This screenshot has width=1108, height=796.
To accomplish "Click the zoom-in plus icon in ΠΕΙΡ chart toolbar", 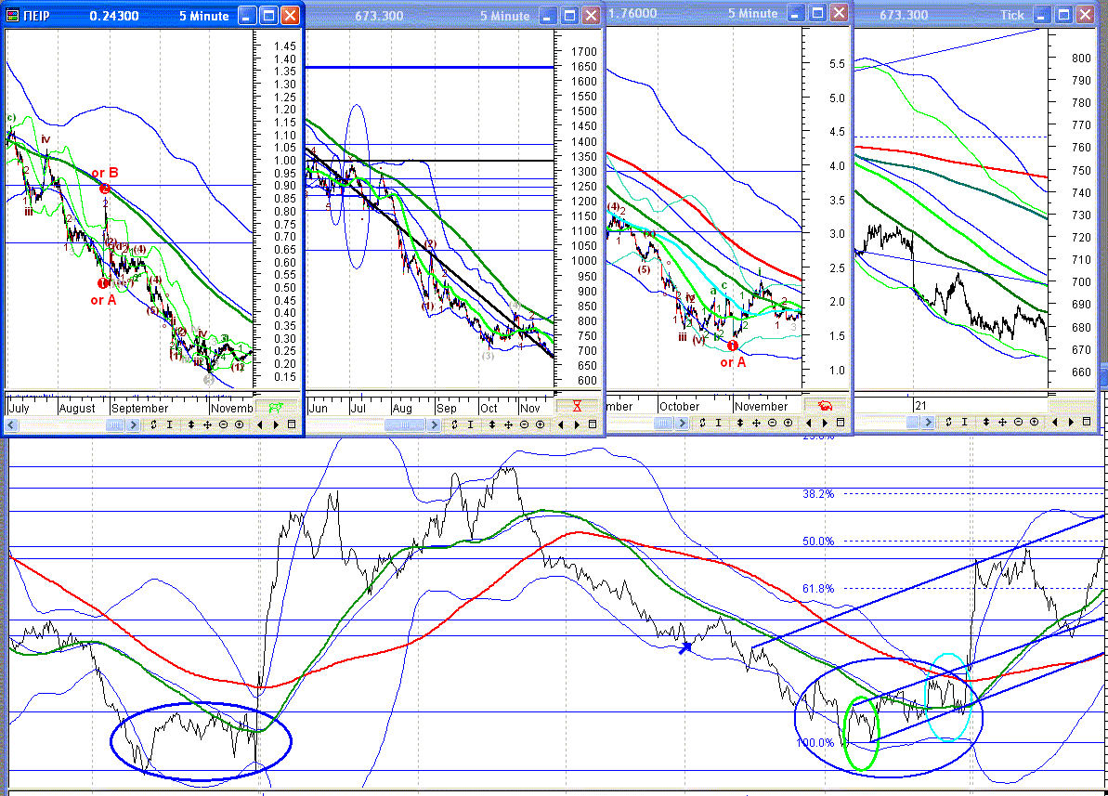I will (240, 424).
